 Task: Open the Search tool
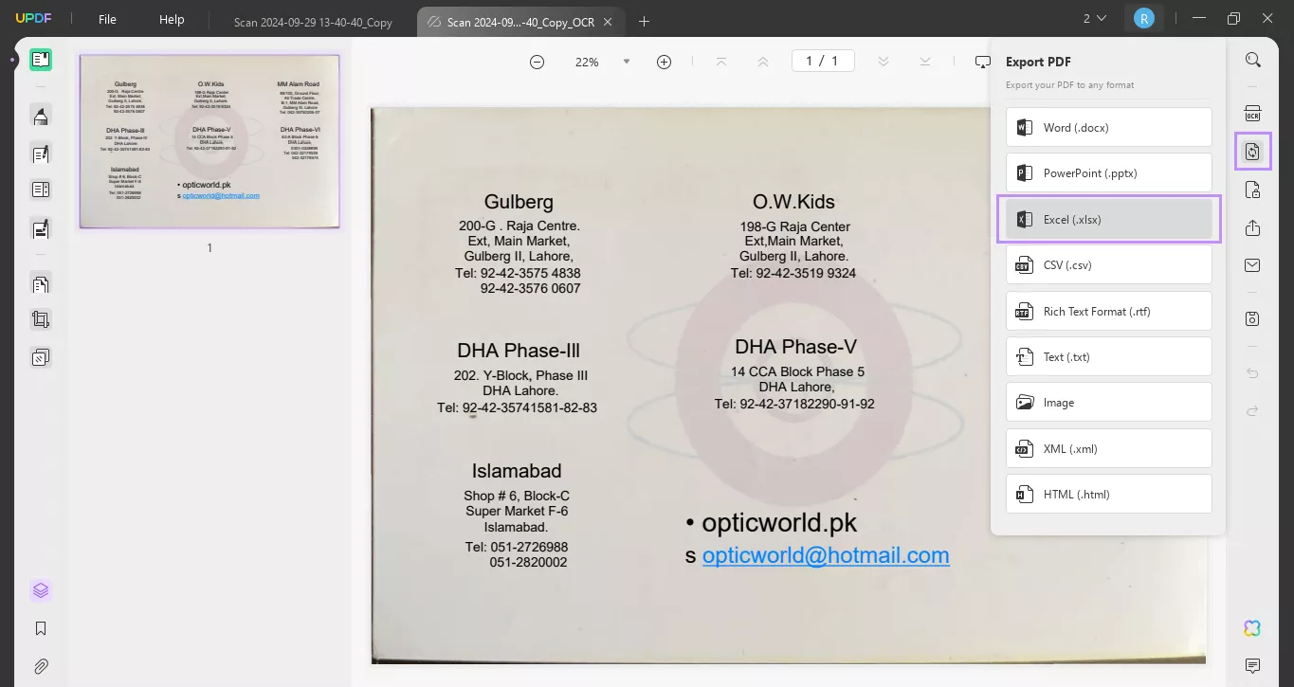1253,59
